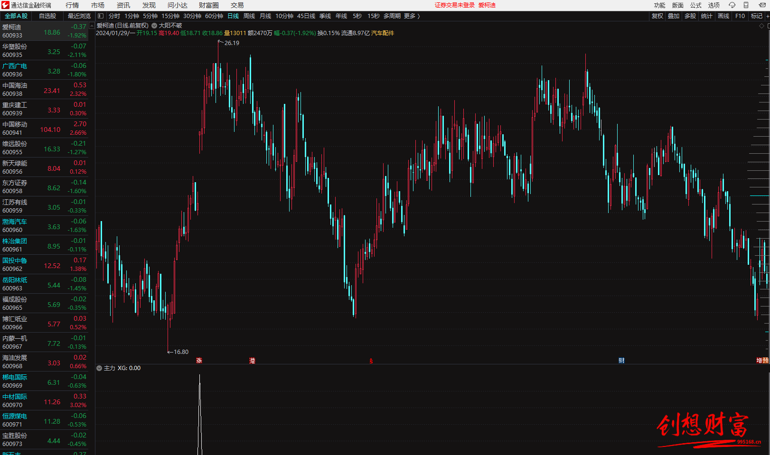Screen dimensions: 770x455
Task: Click the 通达信 app logo icon
Action: pyautogui.click(x=5, y=5)
